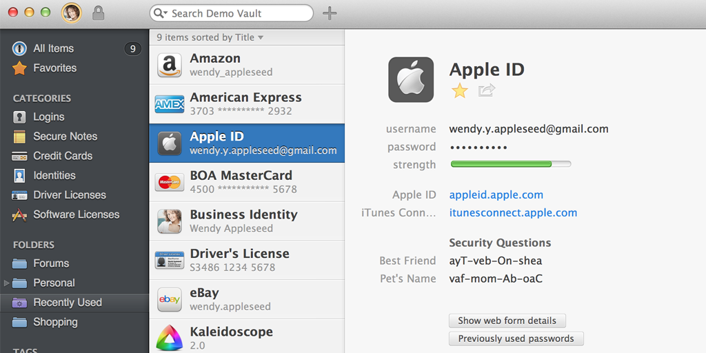
Task: Click the plus add item icon
Action: 330,14
